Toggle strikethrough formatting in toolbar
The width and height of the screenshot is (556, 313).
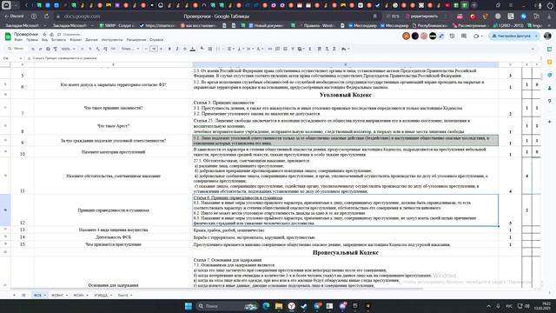click(184, 49)
